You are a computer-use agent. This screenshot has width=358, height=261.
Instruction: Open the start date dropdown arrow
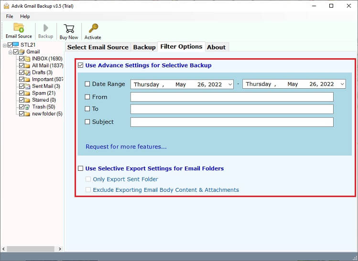(x=230, y=84)
